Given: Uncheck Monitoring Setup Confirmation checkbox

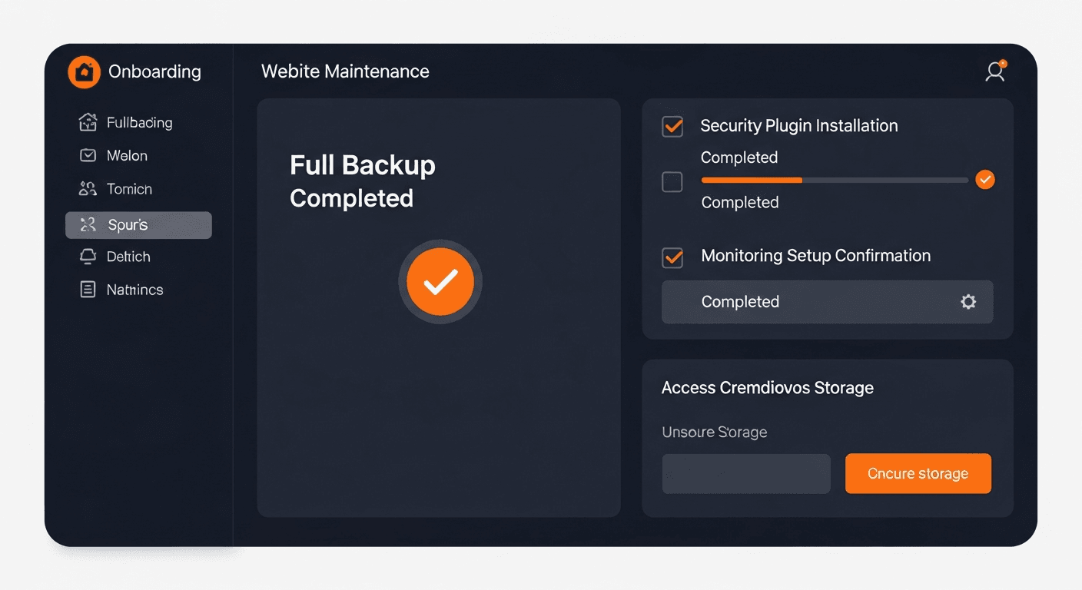Looking at the screenshot, I should [x=672, y=257].
